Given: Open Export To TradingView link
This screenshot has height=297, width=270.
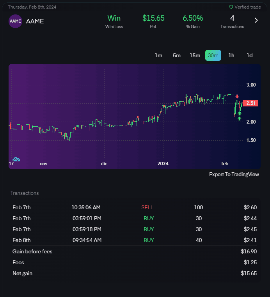Looking at the screenshot, I should click(x=234, y=175).
